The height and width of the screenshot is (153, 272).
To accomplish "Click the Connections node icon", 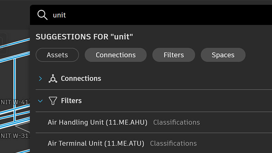I will 52,79.
